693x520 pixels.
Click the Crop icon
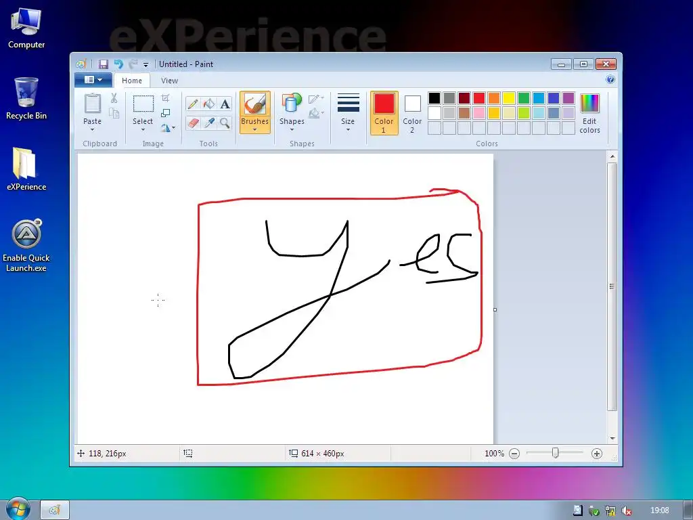click(165, 98)
